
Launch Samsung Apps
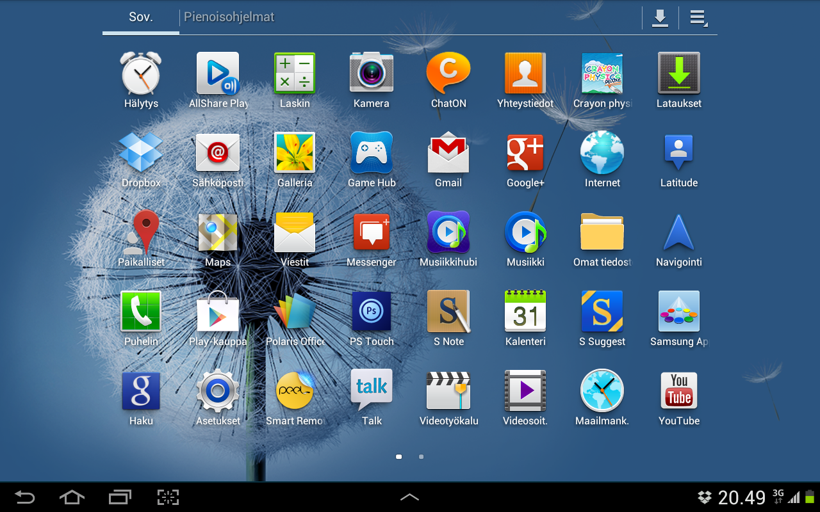click(679, 319)
